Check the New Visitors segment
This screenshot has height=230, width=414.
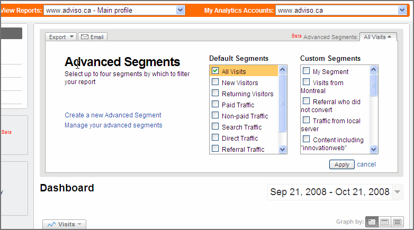[x=215, y=82]
